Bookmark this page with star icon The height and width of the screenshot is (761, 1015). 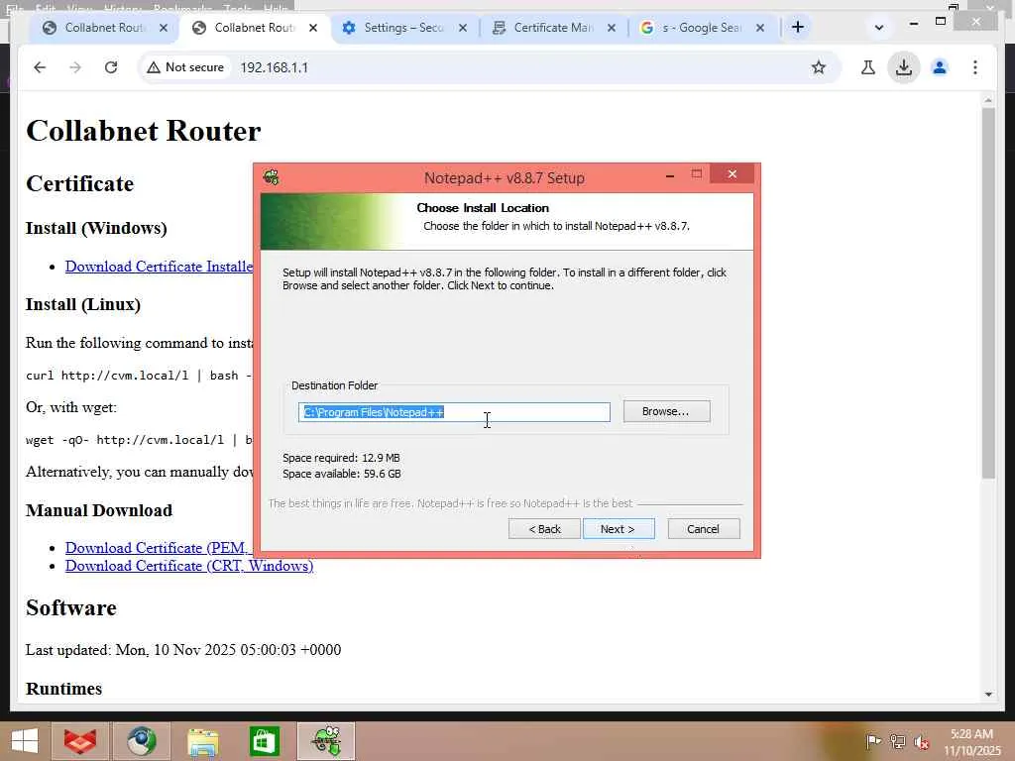tap(818, 67)
